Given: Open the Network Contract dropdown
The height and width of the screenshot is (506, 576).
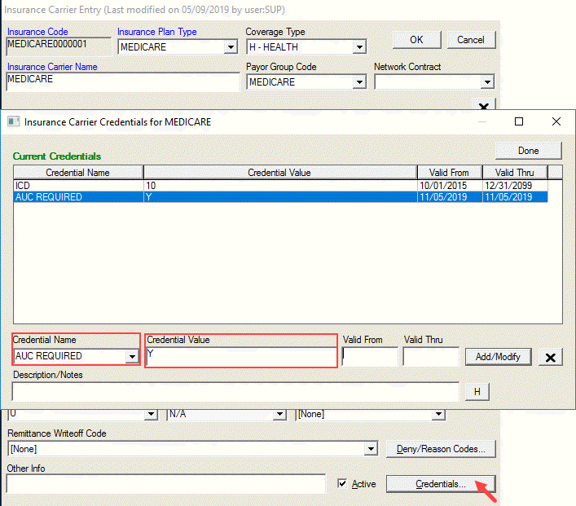Looking at the screenshot, I should [x=487, y=82].
